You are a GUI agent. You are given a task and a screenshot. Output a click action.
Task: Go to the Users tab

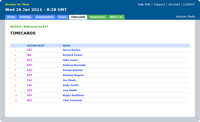click(62, 17)
